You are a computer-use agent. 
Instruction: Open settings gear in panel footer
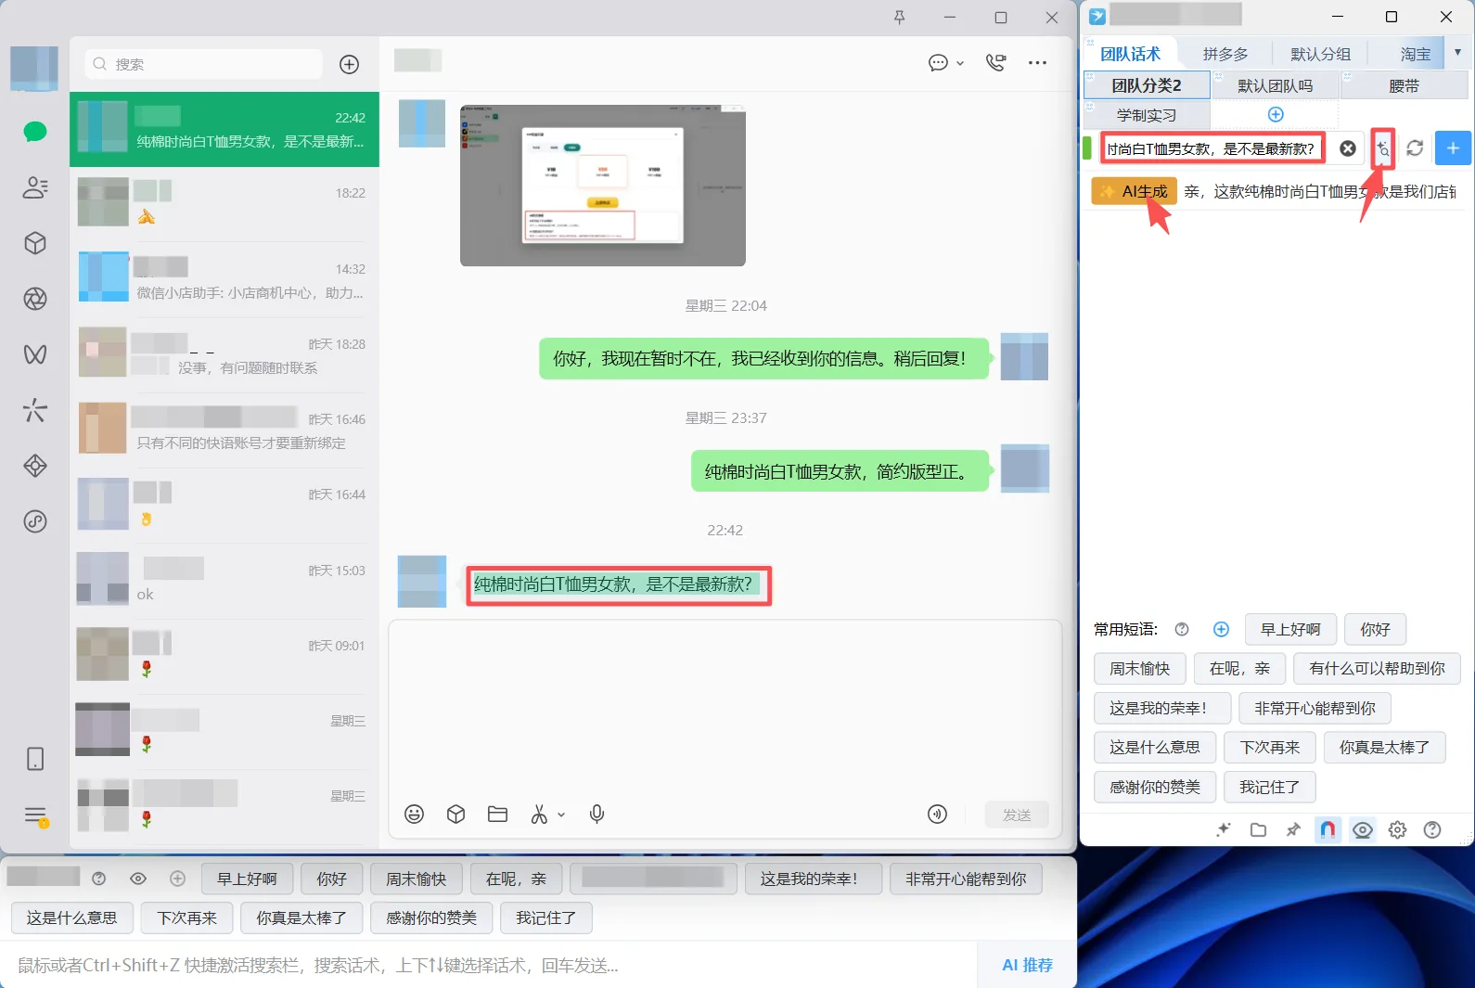click(1397, 829)
